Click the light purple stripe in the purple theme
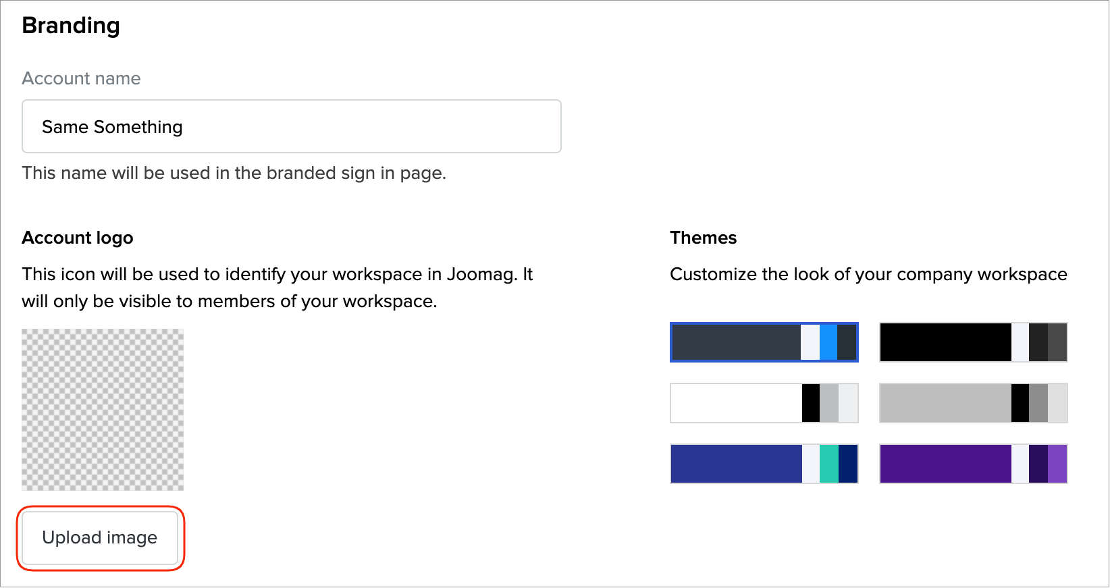This screenshot has height=588, width=1110. 1057,464
